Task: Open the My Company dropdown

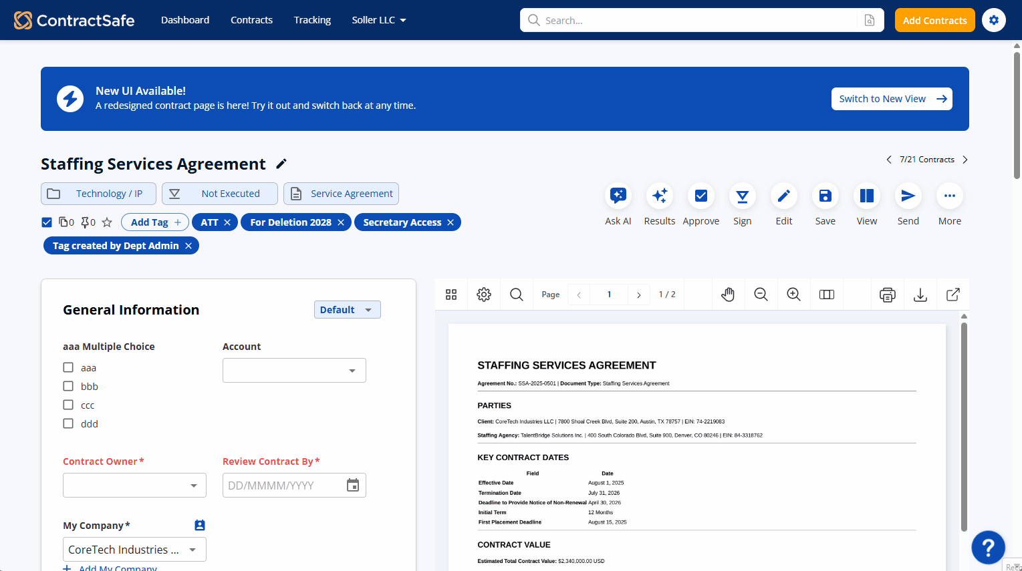Action: point(134,550)
